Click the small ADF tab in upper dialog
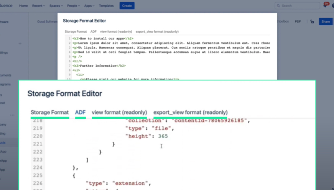 [93, 31]
